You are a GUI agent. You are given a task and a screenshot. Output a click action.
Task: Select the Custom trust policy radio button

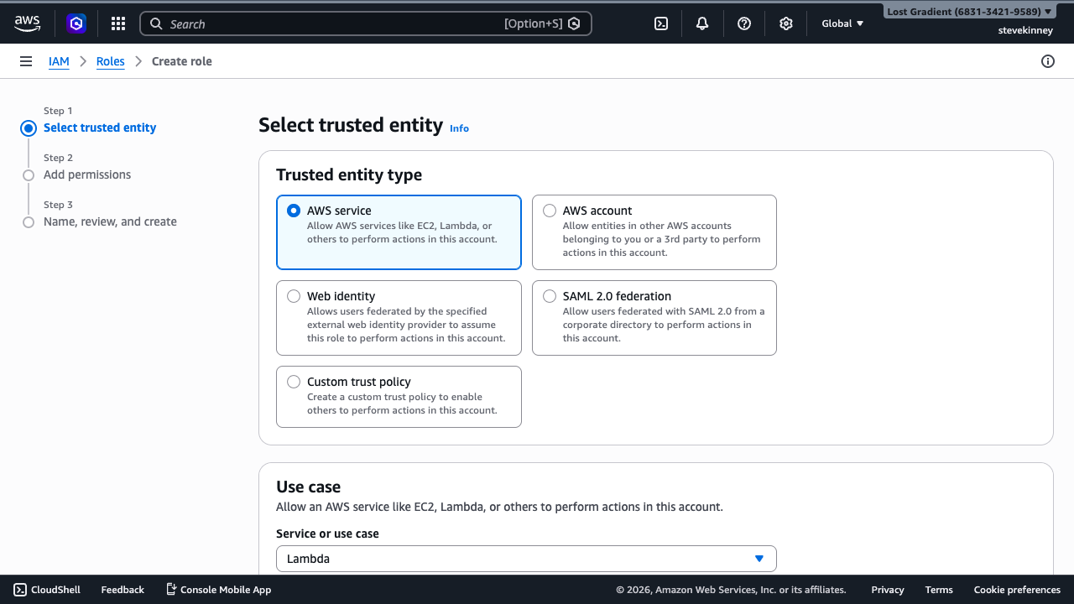click(294, 382)
